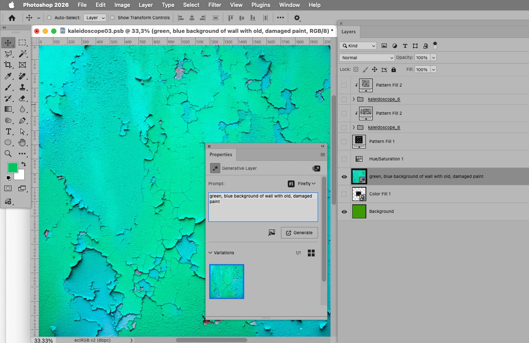Click the background white color swatch
The image size is (529, 343).
(20, 175)
